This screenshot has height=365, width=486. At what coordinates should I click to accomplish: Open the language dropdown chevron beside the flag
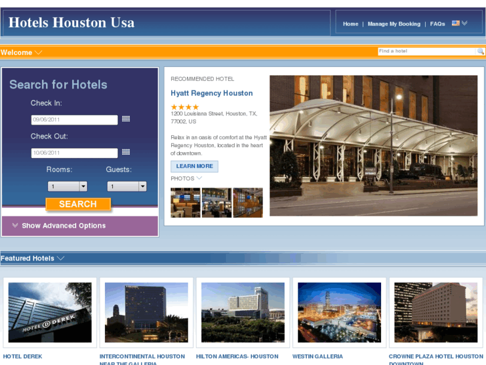[465, 23]
